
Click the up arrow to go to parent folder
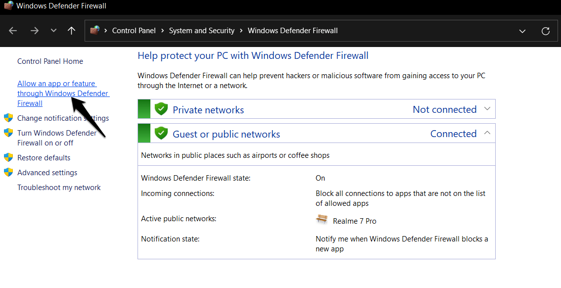tap(71, 31)
